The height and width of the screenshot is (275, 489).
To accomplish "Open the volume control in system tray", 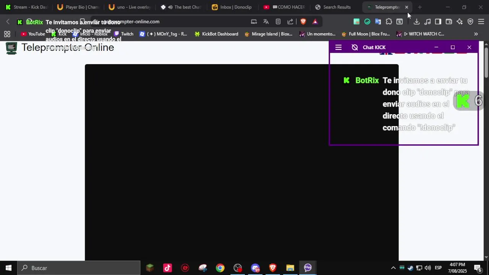I will click(427, 268).
